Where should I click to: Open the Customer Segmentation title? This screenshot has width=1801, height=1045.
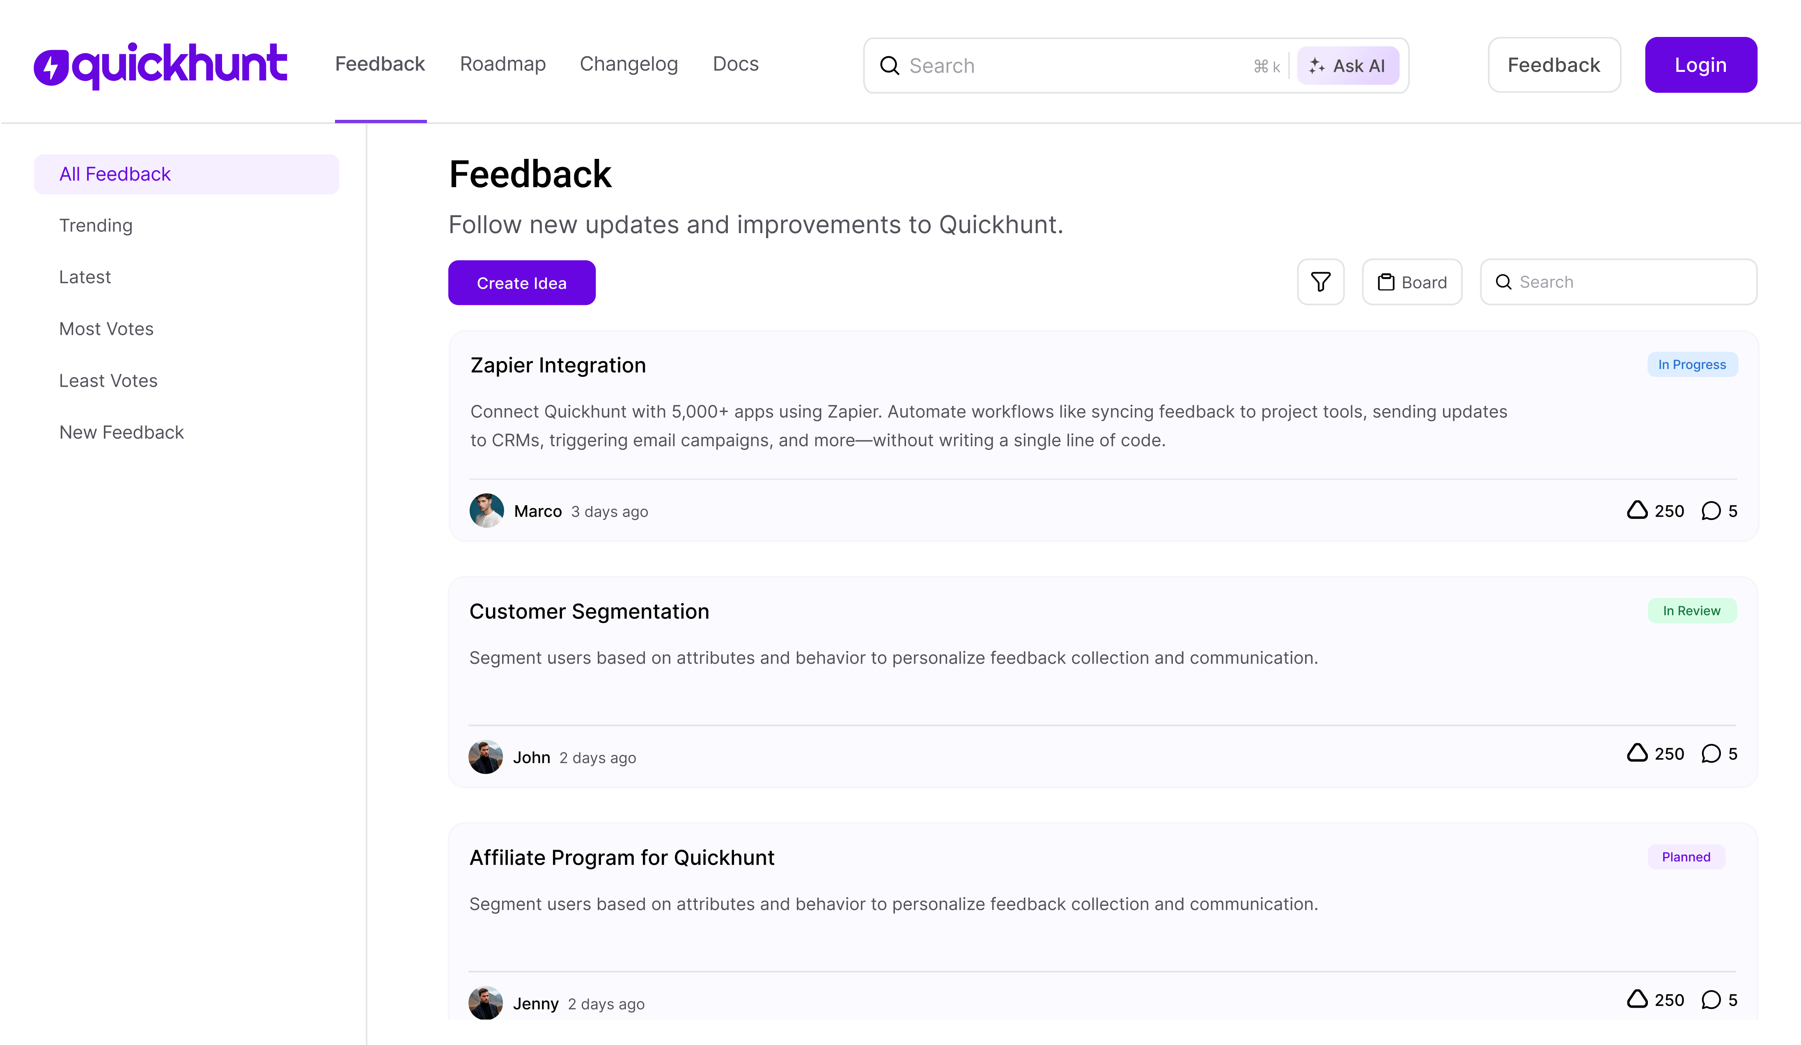590,611
